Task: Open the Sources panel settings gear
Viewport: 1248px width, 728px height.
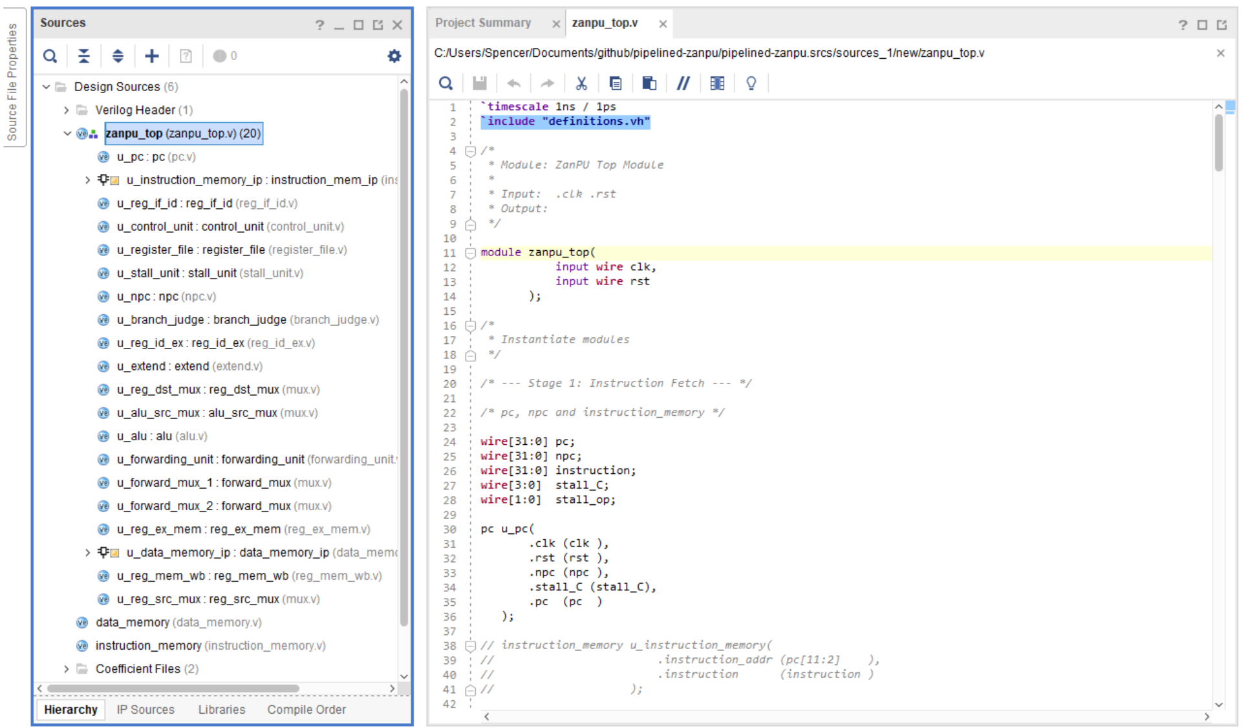Action: [x=394, y=56]
